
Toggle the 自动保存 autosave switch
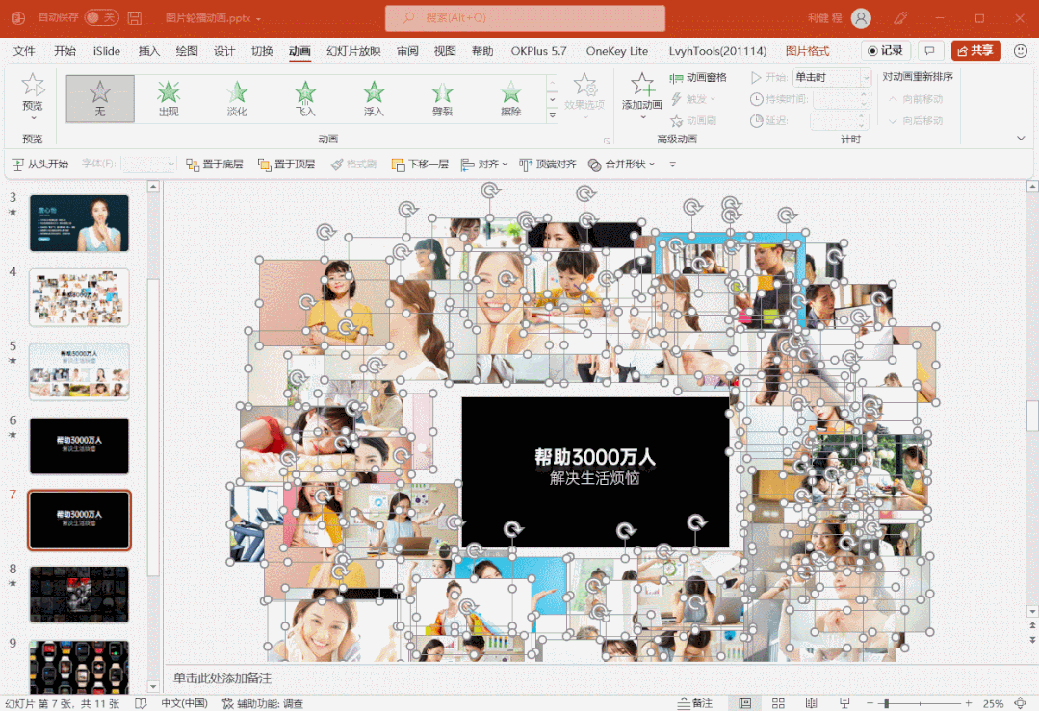coord(101,18)
